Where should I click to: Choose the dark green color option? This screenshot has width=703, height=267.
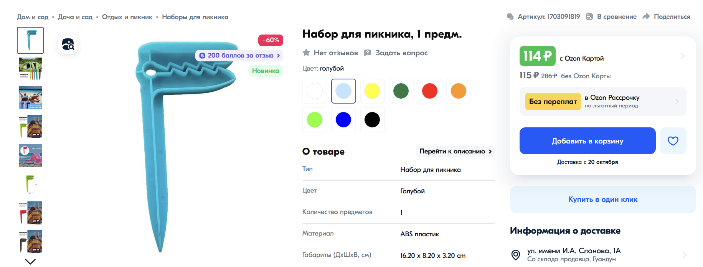(401, 91)
